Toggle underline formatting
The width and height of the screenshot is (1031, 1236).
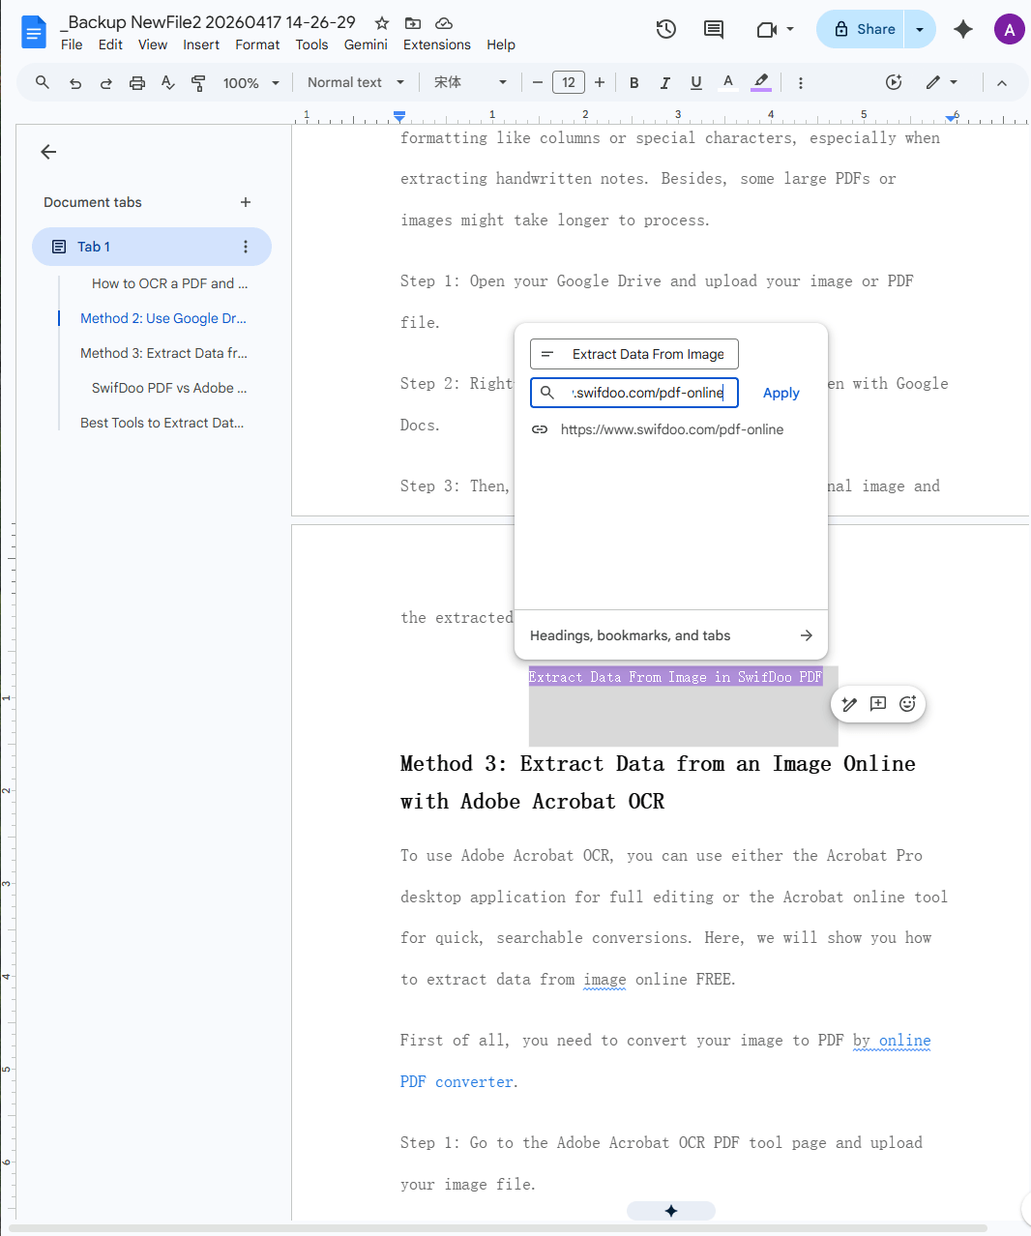(x=695, y=82)
